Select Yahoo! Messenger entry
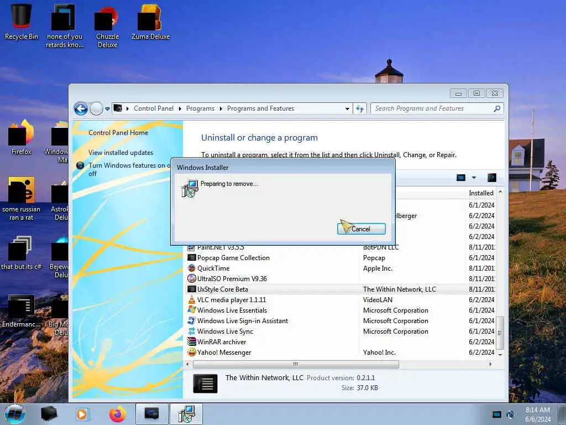Viewport: 566px width, 425px height. [340, 352]
